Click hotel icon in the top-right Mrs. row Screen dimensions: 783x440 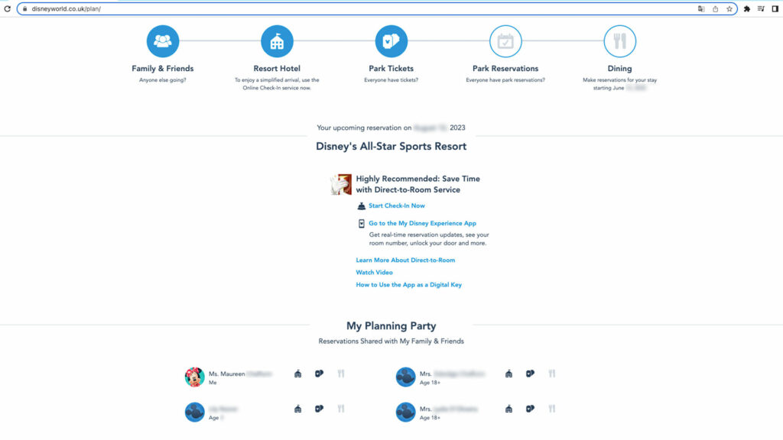(508, 374)
